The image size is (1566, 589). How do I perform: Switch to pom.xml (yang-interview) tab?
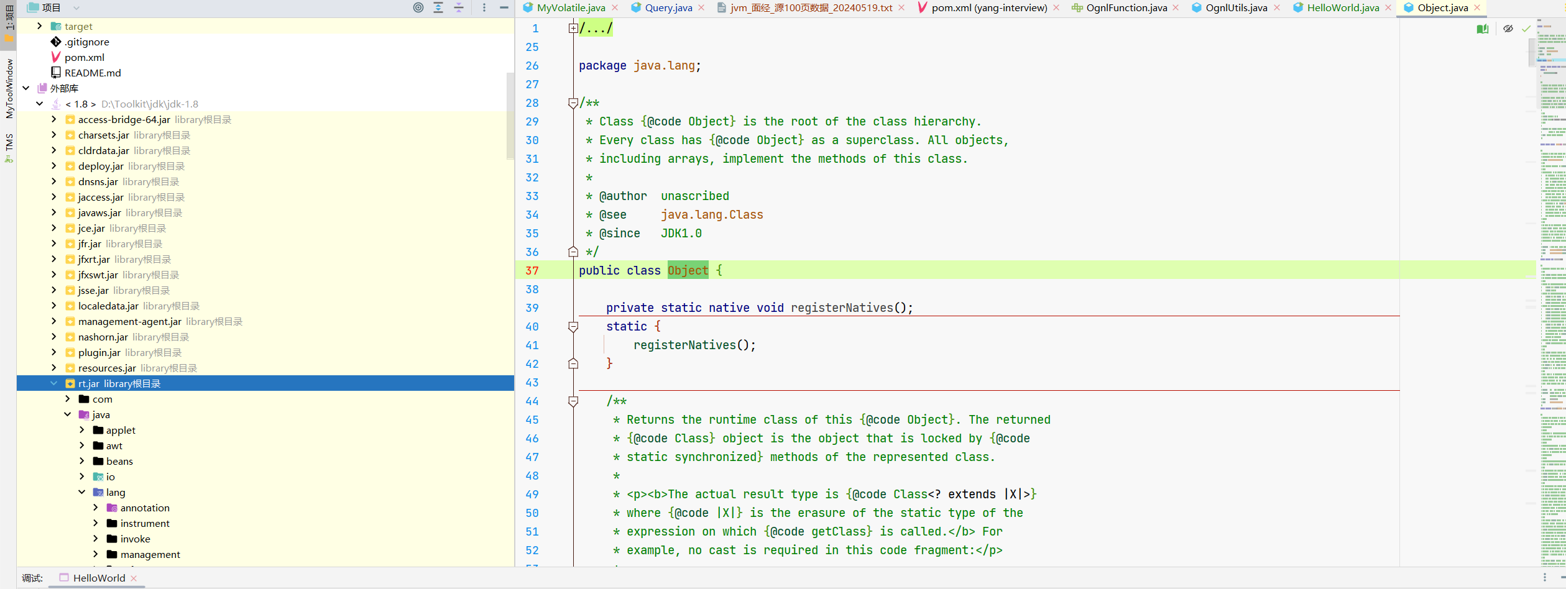(989, 7)
